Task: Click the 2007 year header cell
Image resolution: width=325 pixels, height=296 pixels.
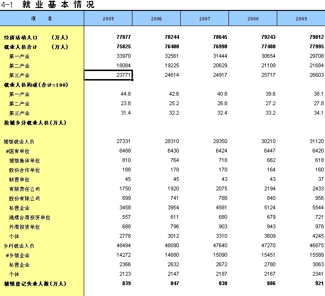Action: click(x=204, y=18)
